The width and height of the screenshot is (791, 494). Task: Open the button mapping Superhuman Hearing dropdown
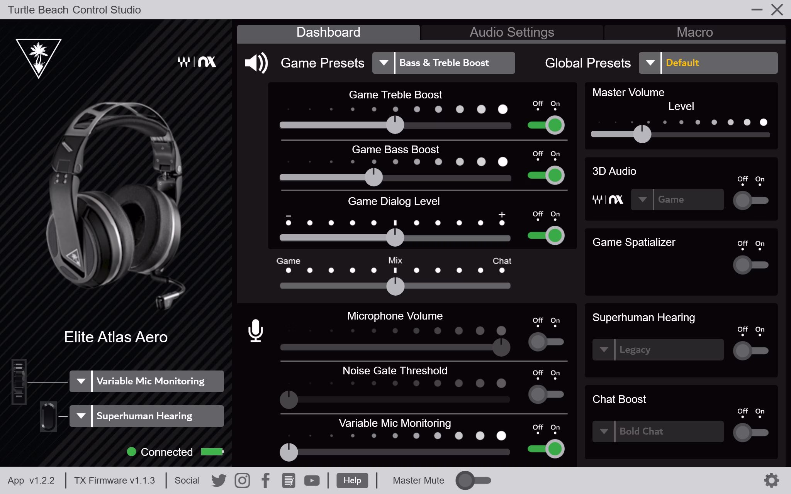coord(80,416)
